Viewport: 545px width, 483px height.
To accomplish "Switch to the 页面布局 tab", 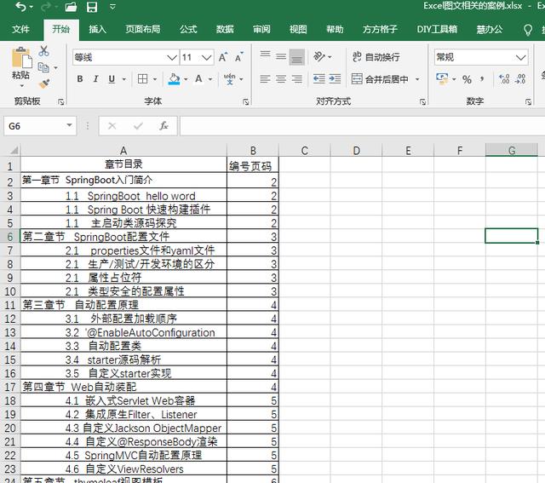I will tap(143, 29).
